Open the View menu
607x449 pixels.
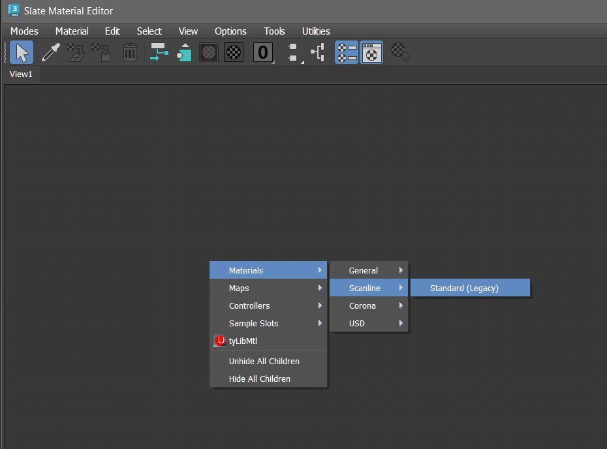click(x=188, y=31)
